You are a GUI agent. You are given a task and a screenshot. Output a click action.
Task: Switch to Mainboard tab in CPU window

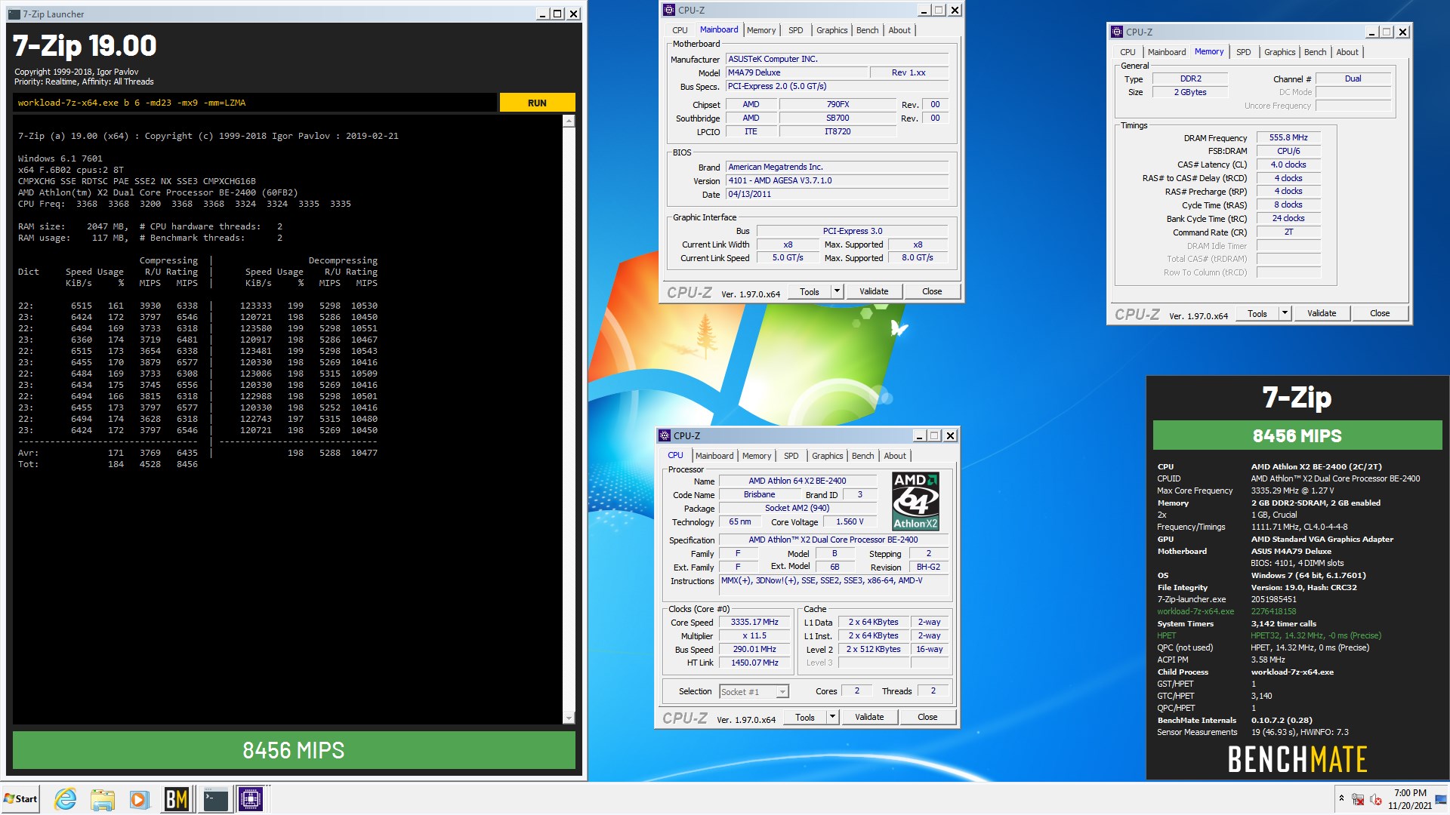click(x=714, y=456)
